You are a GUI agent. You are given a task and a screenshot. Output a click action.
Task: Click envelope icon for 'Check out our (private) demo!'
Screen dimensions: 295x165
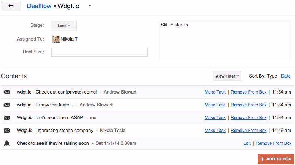click(7, 92)
